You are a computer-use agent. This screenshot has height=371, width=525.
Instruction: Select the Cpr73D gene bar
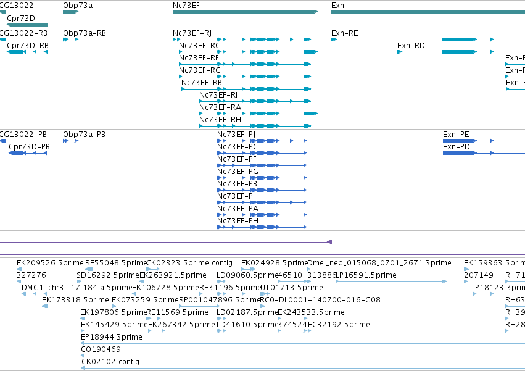tap(27, 25)
